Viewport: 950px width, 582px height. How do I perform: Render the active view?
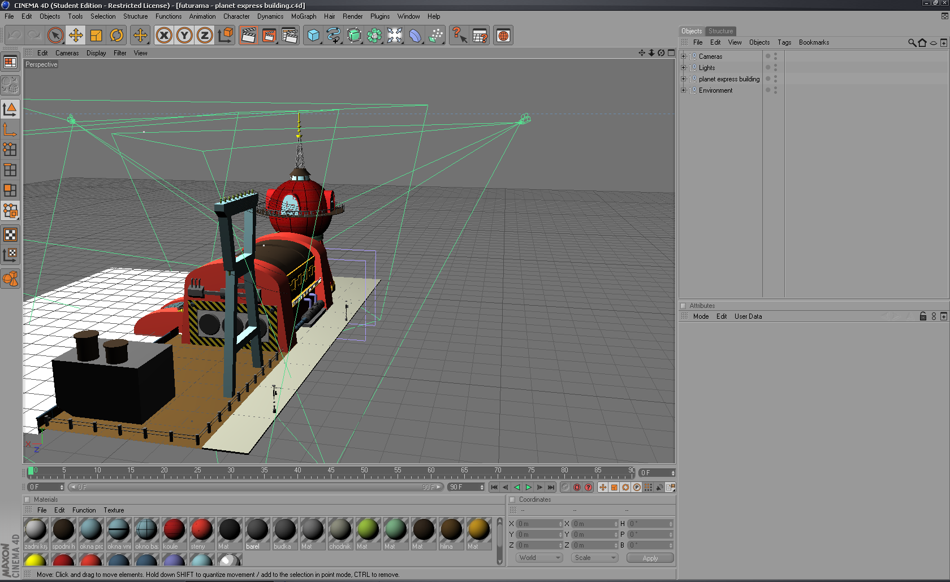click(x=248, y=36)
